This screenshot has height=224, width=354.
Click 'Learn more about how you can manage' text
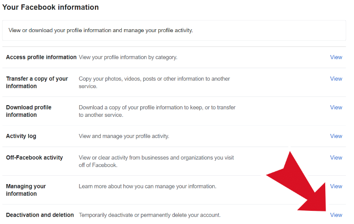(148, 187)
